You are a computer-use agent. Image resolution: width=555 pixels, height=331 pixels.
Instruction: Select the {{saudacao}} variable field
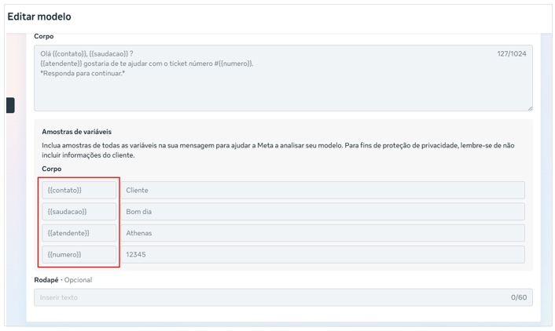pos(79,212)
